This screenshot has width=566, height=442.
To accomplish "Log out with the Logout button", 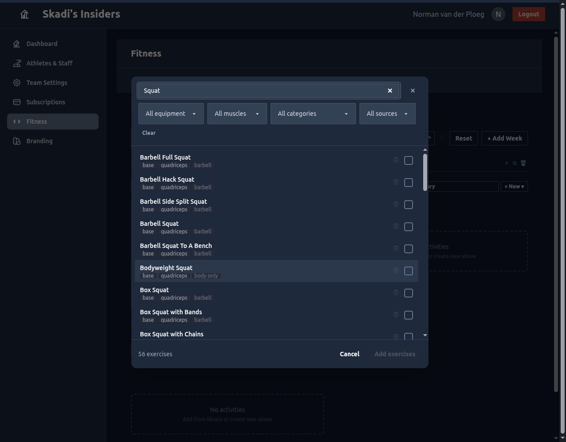I will (x=529, y=14).
